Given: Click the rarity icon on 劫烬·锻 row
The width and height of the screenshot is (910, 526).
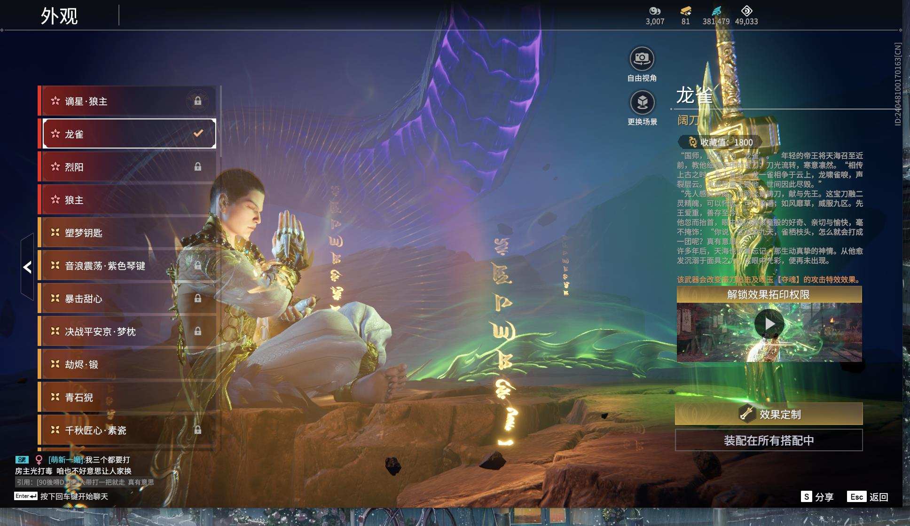Looking at the screenshot, I should tap(55, 364).
